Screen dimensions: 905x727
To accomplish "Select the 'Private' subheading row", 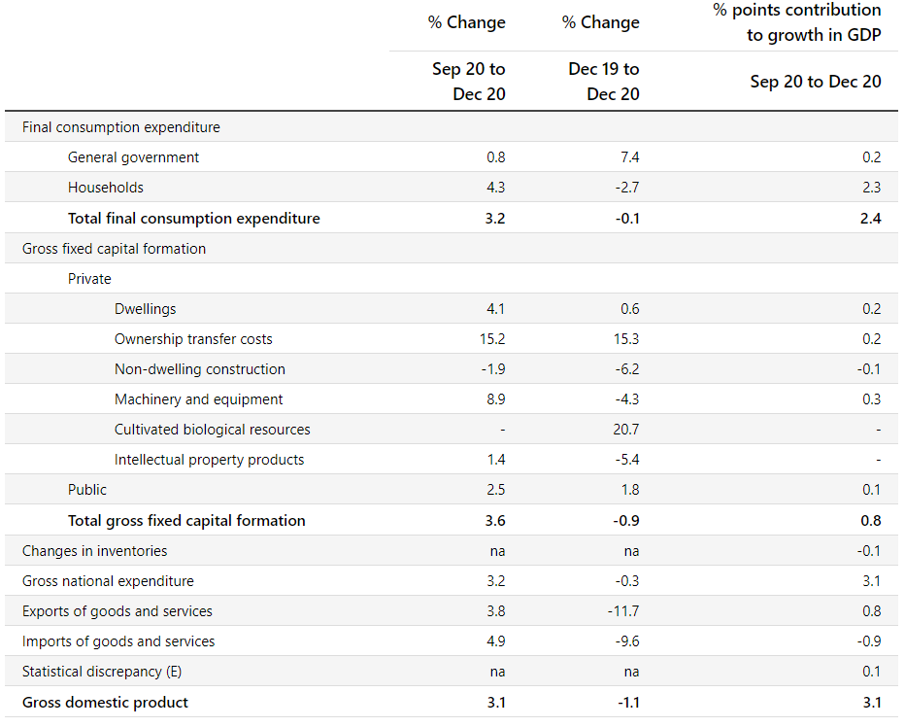I will 89,279.
